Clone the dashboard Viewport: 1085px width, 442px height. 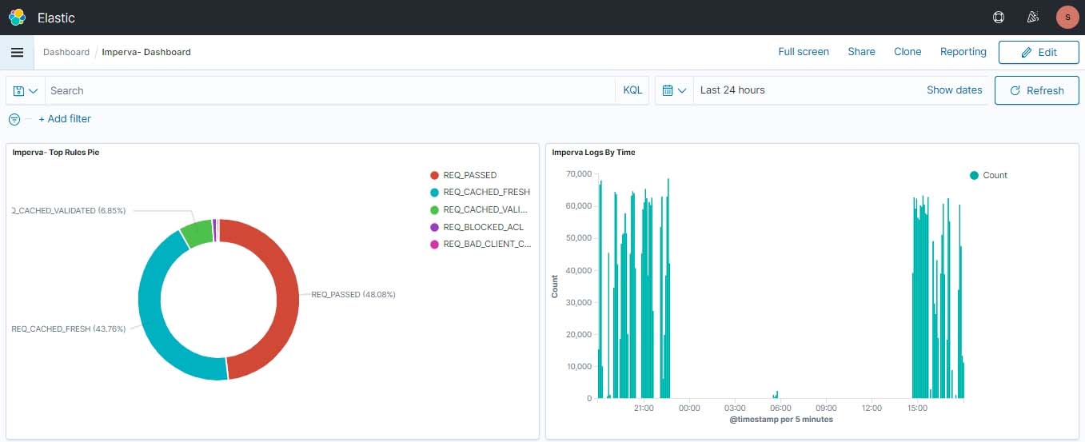[x=907, y=52]
